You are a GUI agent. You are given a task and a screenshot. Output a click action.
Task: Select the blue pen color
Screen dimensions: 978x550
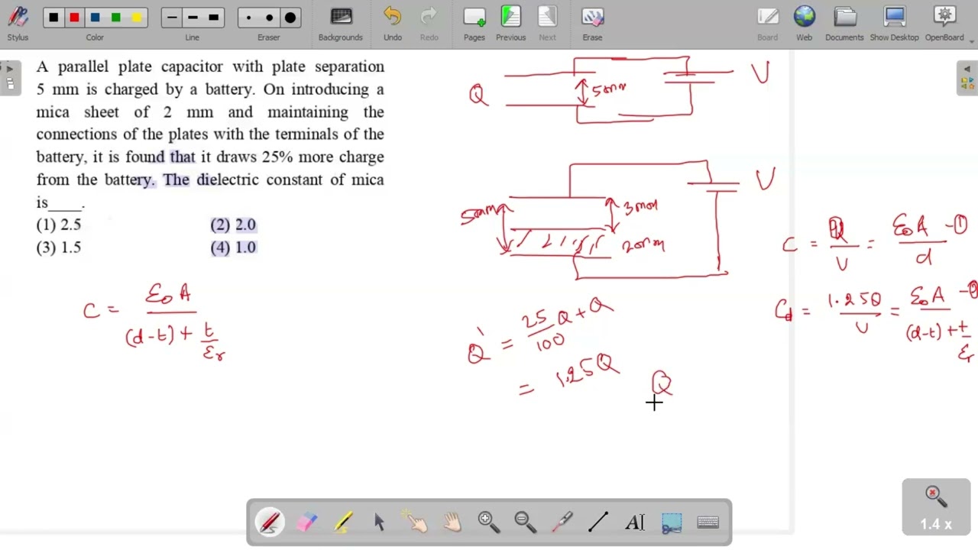pos(95,18)
